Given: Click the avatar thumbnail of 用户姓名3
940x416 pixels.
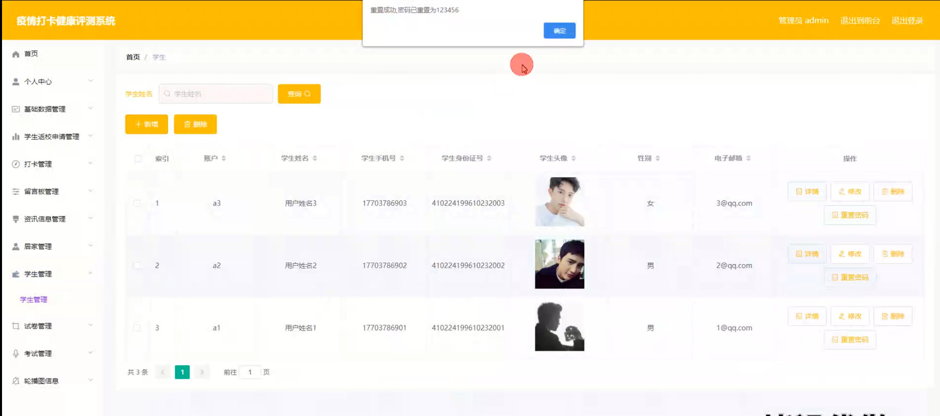Looking at the screenshot, I should pyautogui.click(x=560, y=201).
